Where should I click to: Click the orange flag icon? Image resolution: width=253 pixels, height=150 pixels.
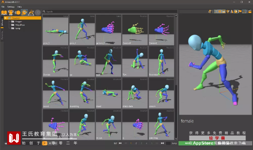click(x=240, y=11)
